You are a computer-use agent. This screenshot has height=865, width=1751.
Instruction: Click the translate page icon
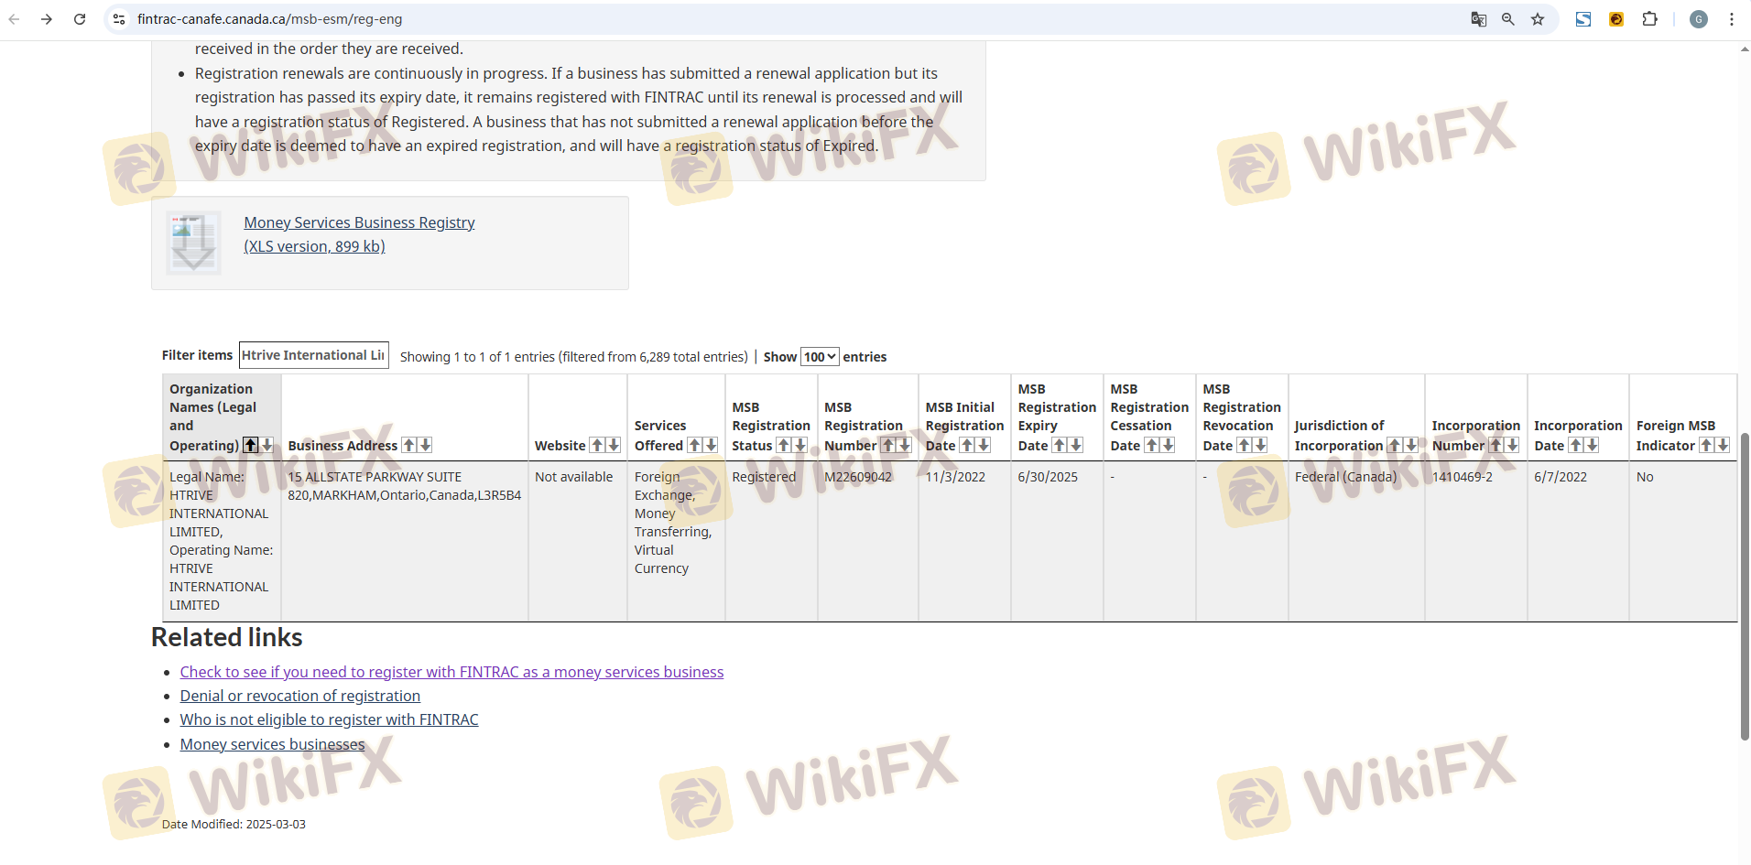[1478, 19]
